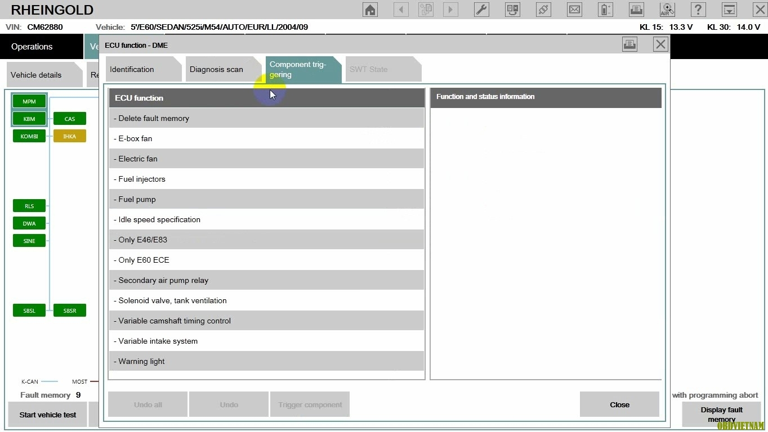The height and width of the screenshot is (432, 768).
Task: Select the SBSR control unit box
Action: pyautogui.click(x=70, y=310)
